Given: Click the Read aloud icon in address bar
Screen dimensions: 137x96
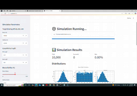Looking at the screenshot, I should [x=122, y=13].
